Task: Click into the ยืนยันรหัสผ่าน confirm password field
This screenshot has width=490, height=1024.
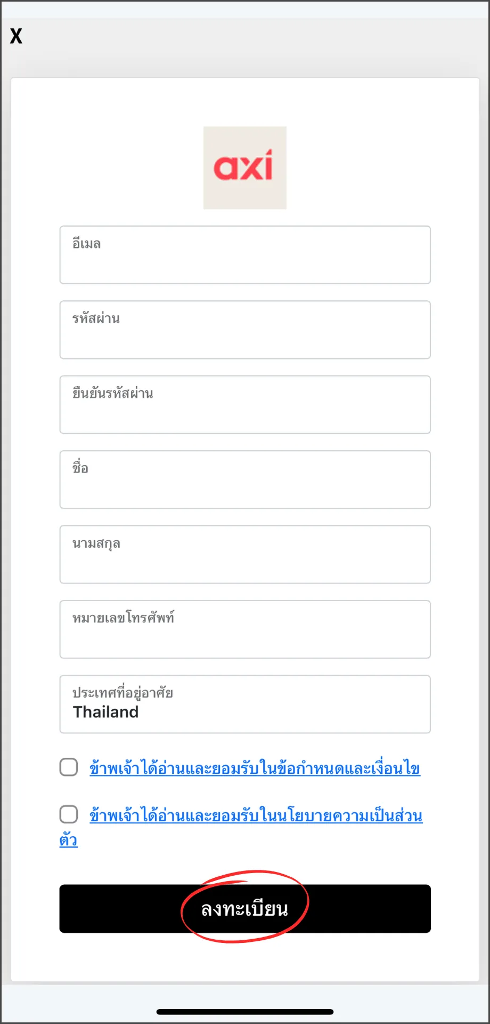Action: coord(245,405)
